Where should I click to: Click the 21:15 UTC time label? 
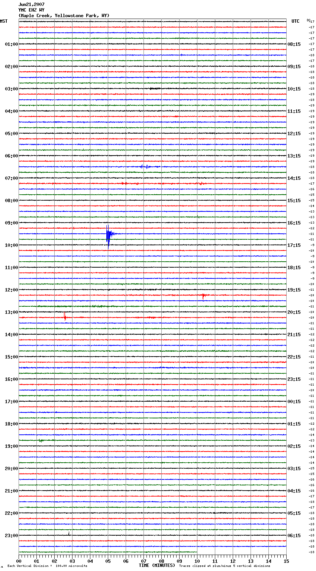[x=294, y=335]
